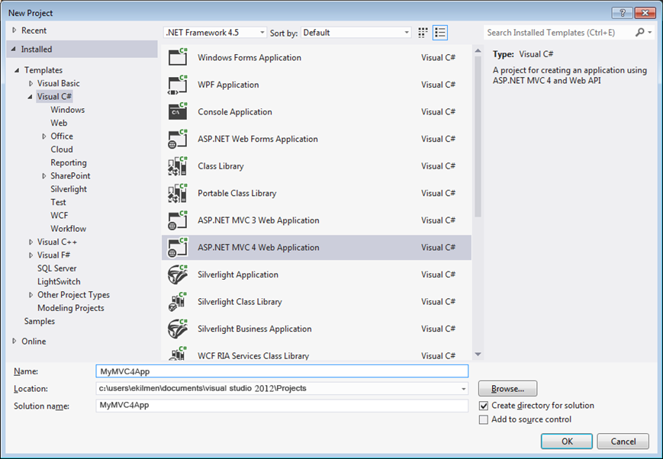
Task: Switch to medium icons list view
Action: pos(440,33)
